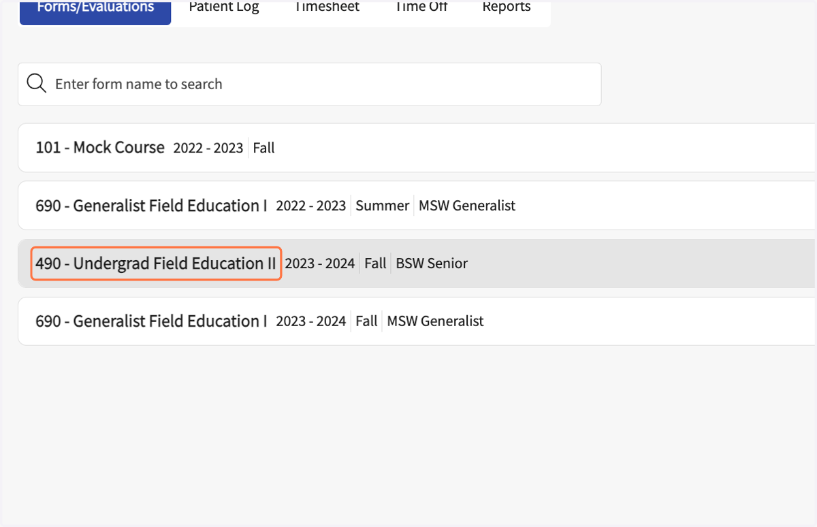Open 101 - Mock Course

point(100,147)
